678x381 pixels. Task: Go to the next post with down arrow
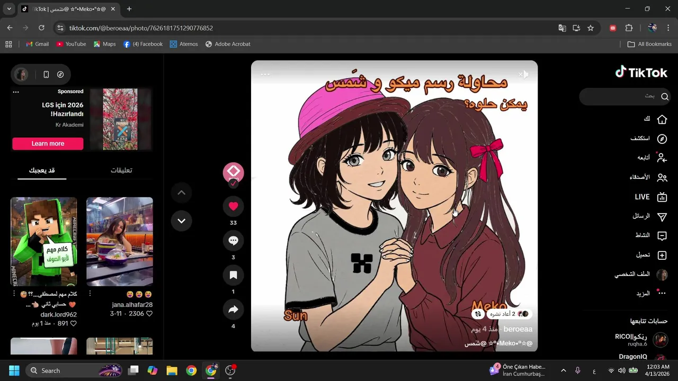pos(181,221)
